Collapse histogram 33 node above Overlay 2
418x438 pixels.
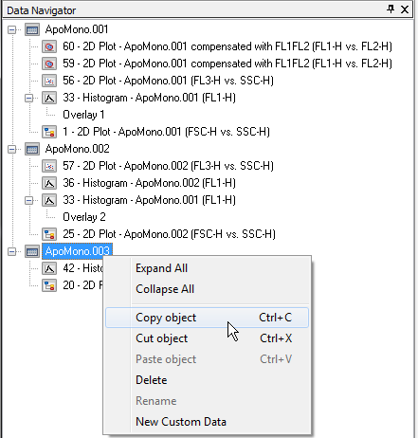(28, 201)
